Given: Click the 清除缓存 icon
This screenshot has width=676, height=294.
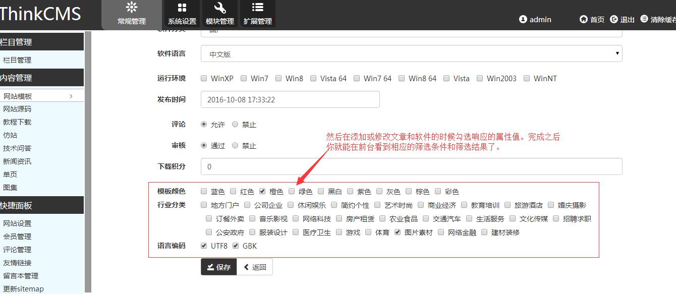Looking at the screenshot, I should click(644, 19).
